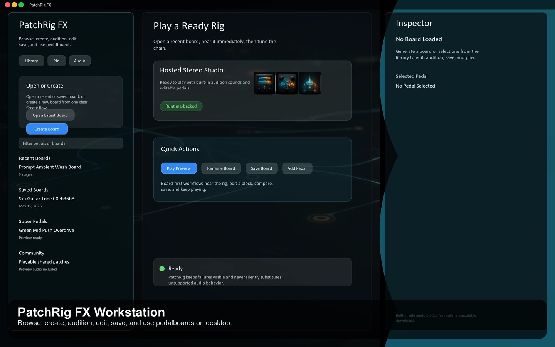Click the Runtime-backed badge

coord(181,106)
